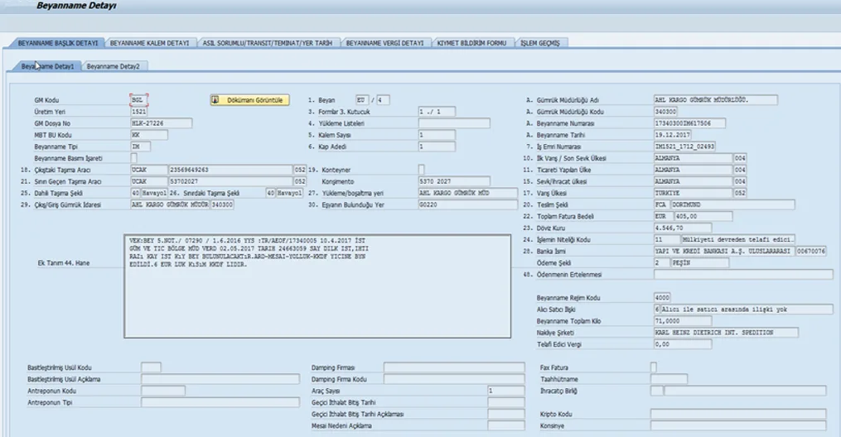Click the Eşyanın Bulunduğu Yer field G0220
Image resolution: width=841 pixels, height=437 pixels.
coord(467,204)
